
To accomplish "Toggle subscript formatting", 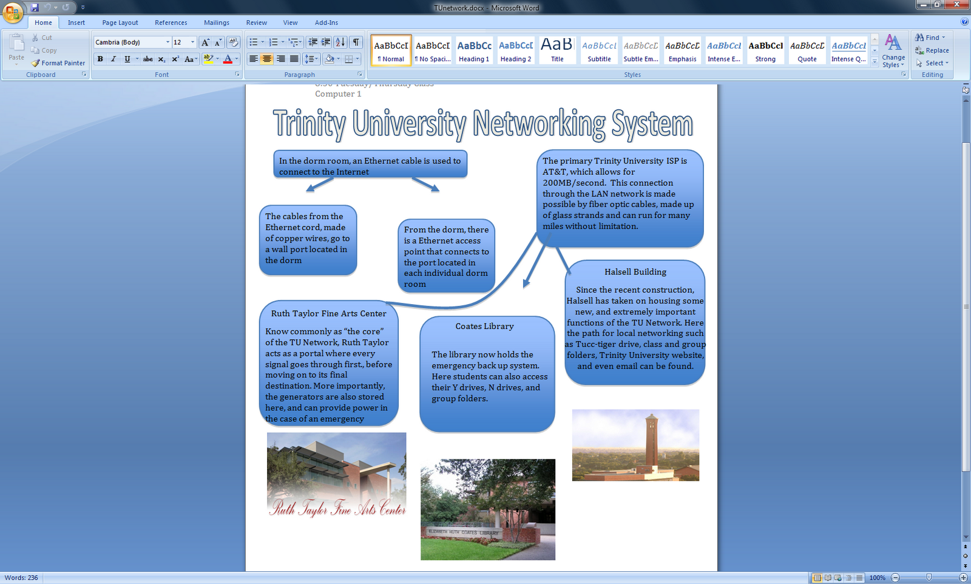I will click(x=161, y=59).
